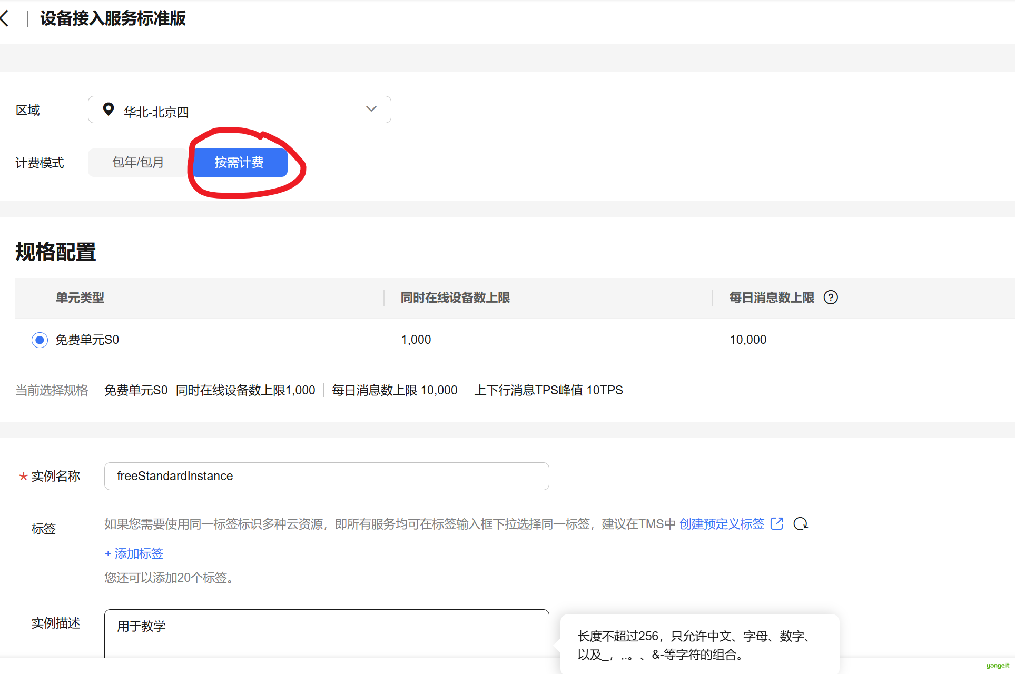Show help for 每日消息数上限
The width and height of the screenshot is (1015, 674).
click(x=831, y=298)
